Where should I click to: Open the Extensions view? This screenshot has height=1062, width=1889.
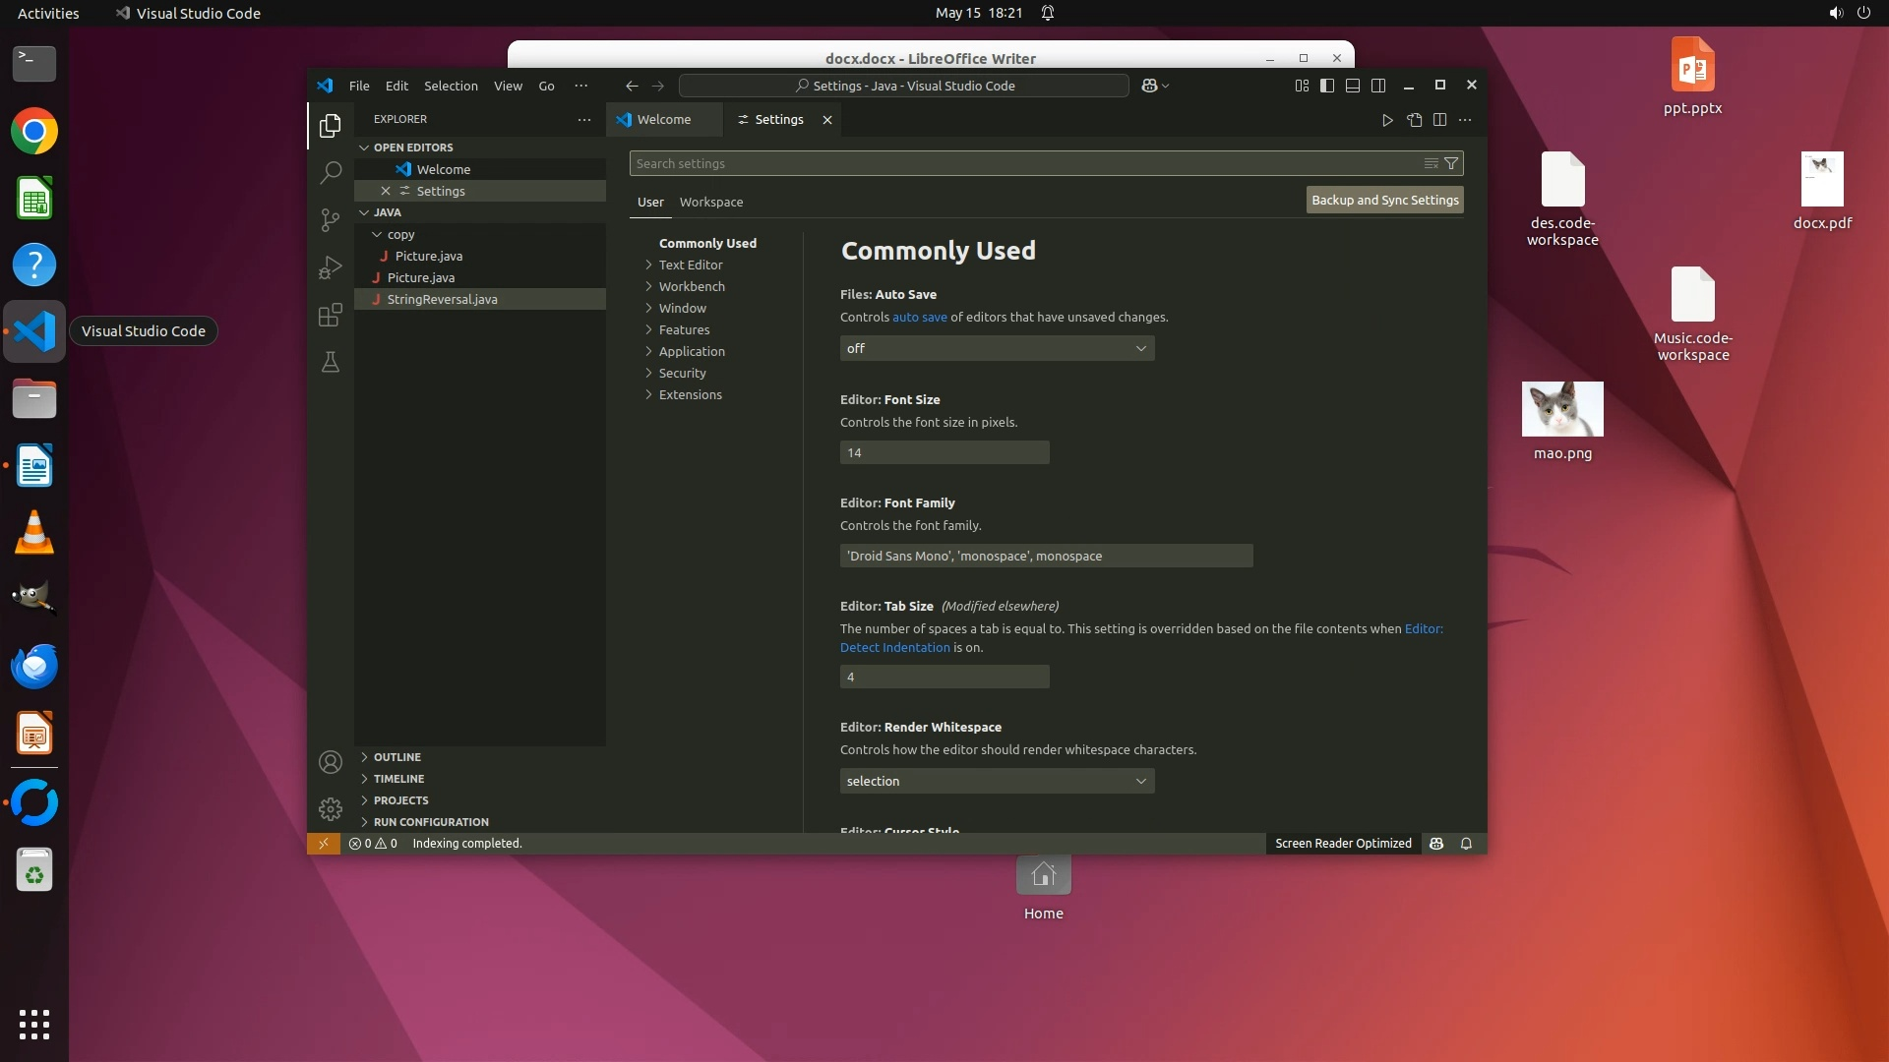pyautogui.click(x=331, y=315)
